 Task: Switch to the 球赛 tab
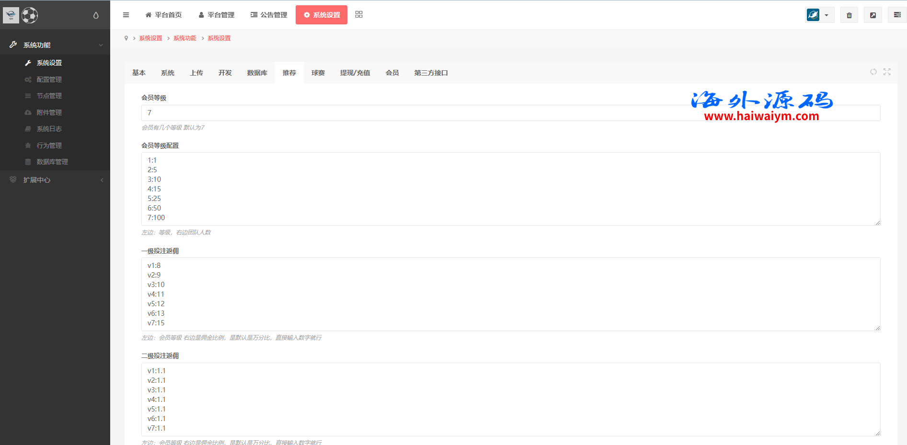[318, 73]
